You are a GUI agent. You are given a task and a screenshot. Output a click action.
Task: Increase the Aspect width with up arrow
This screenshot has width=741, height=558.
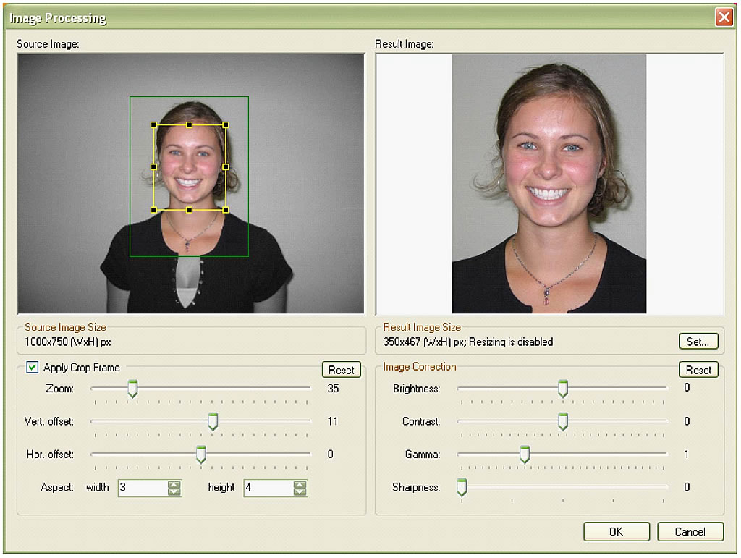174,484
